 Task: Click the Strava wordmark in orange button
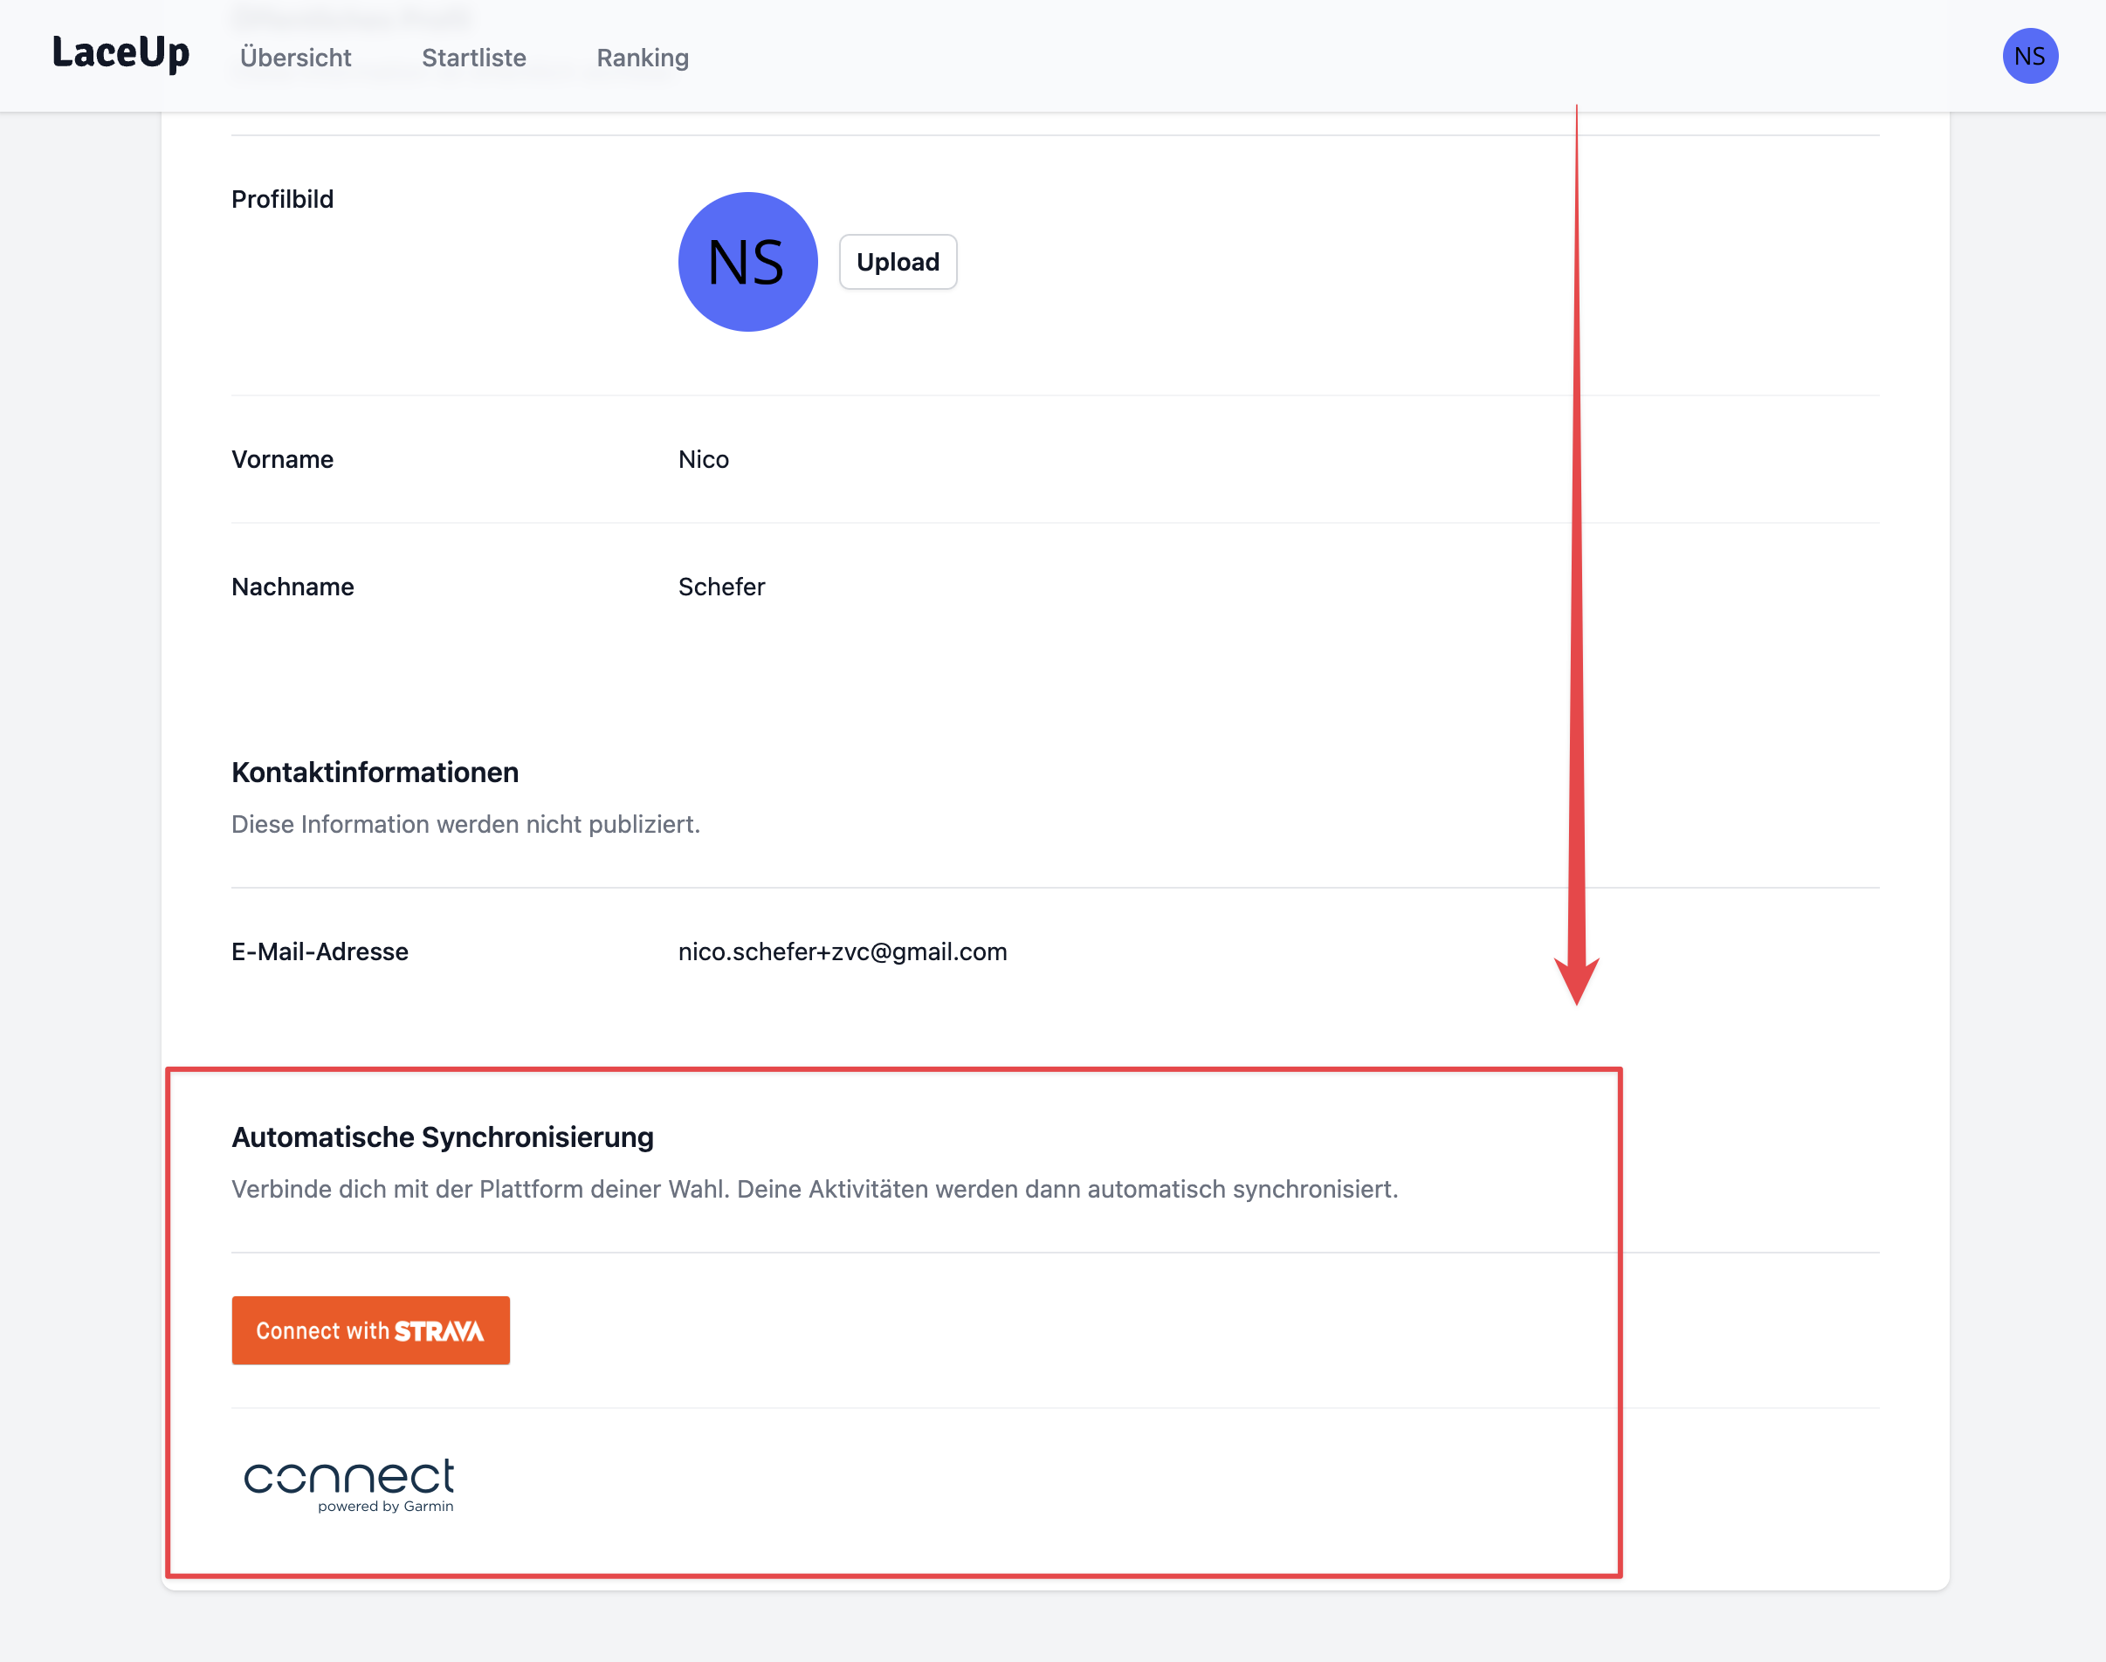point(439,1331)
